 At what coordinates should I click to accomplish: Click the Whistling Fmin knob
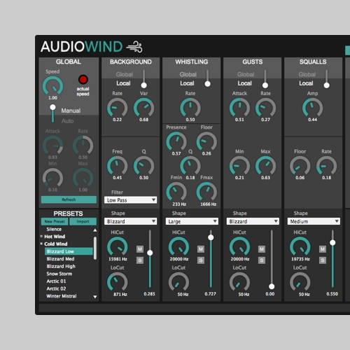tap(176, 192)
